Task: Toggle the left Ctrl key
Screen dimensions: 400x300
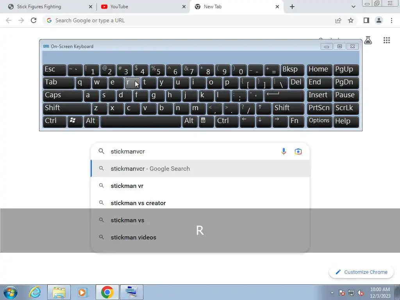Action: (54, 121)
